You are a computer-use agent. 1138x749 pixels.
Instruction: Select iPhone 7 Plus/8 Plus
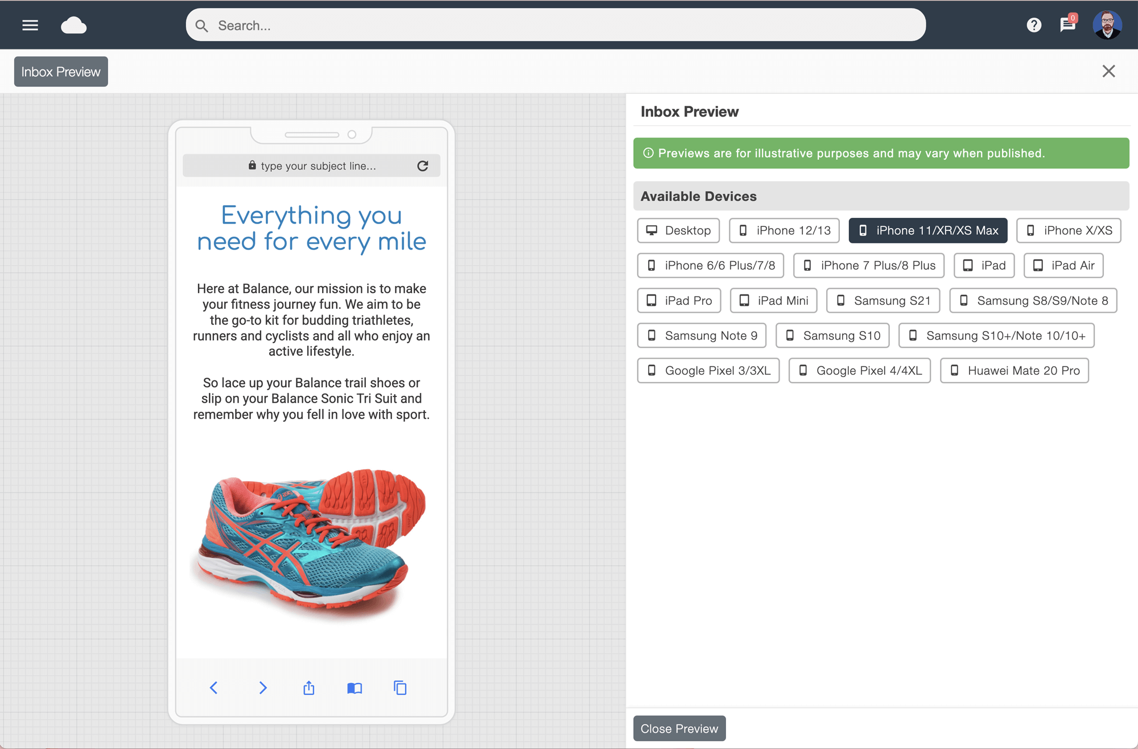[x=868, y=266]
